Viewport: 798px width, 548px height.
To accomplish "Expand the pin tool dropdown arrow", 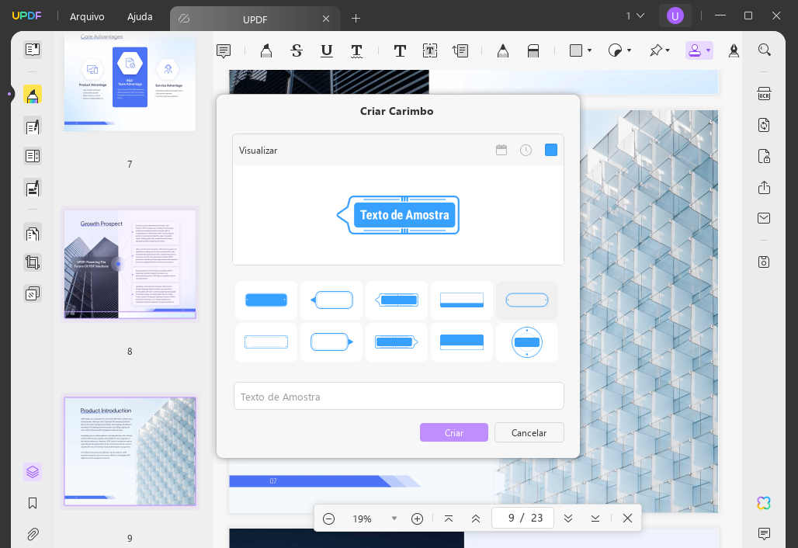I will coord(668,50).
